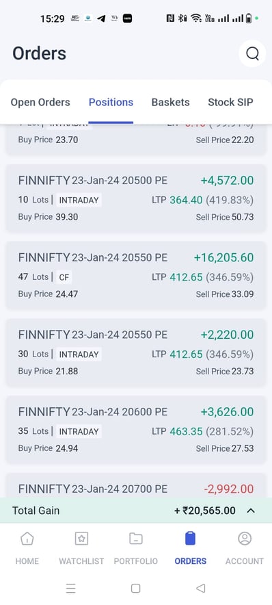This screenshot has height=605, width=272.
Task: Open the Watchlist star icon
Action: coord(81,538)
